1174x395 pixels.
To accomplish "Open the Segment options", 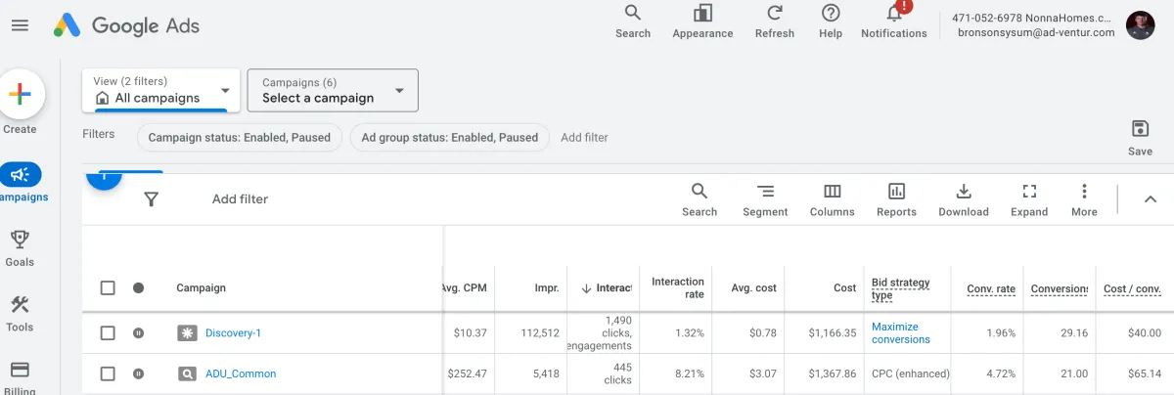I will pyautogui.click(x=765, y=199).
